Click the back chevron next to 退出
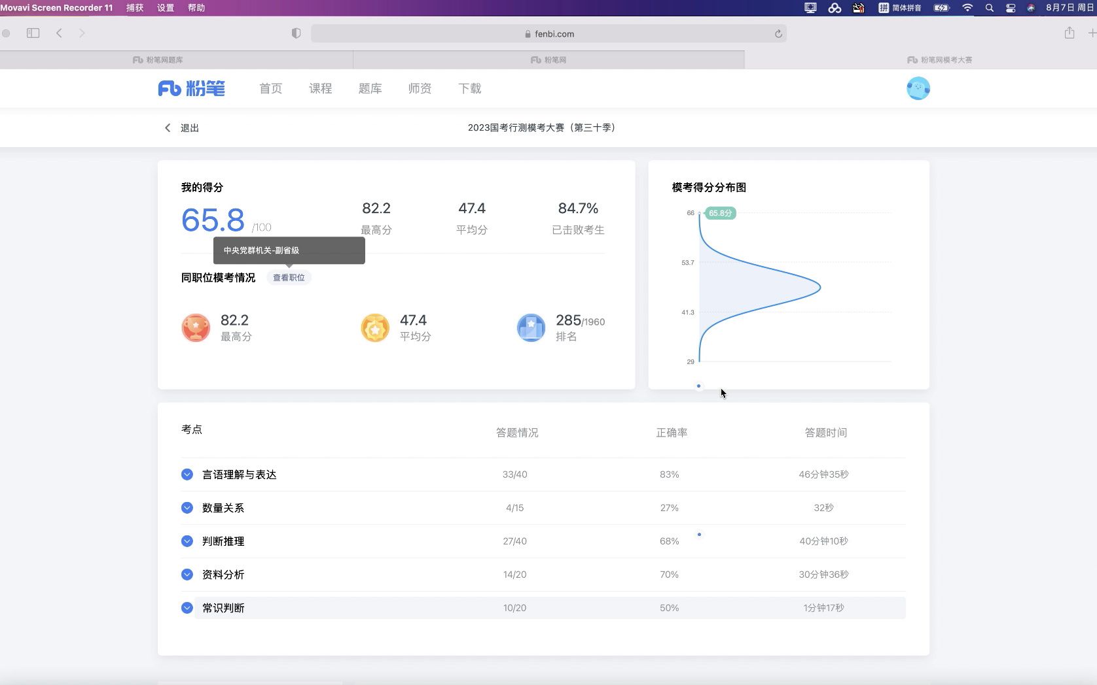Image resolution: width=1097 pixels, height=685 pixels. (168, 128)
